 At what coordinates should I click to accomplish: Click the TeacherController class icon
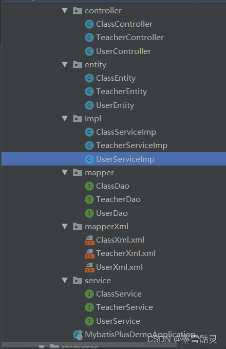[89, 38]
